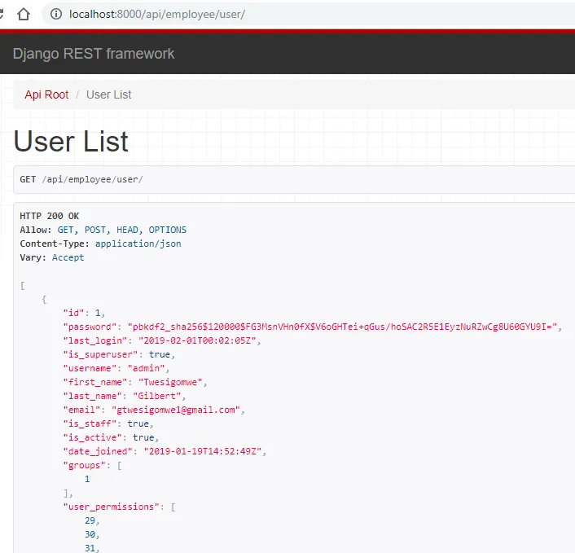Click the "last_login" key
Viewport: 575px width, 553px height.
tap(95, 340)
